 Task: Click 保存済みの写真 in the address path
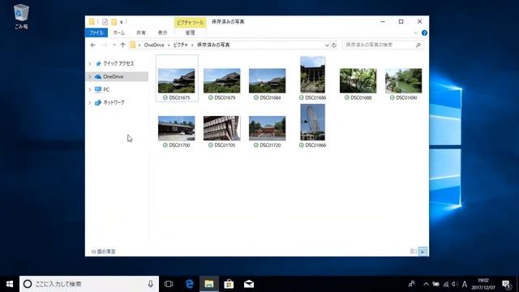pos(213,45)
